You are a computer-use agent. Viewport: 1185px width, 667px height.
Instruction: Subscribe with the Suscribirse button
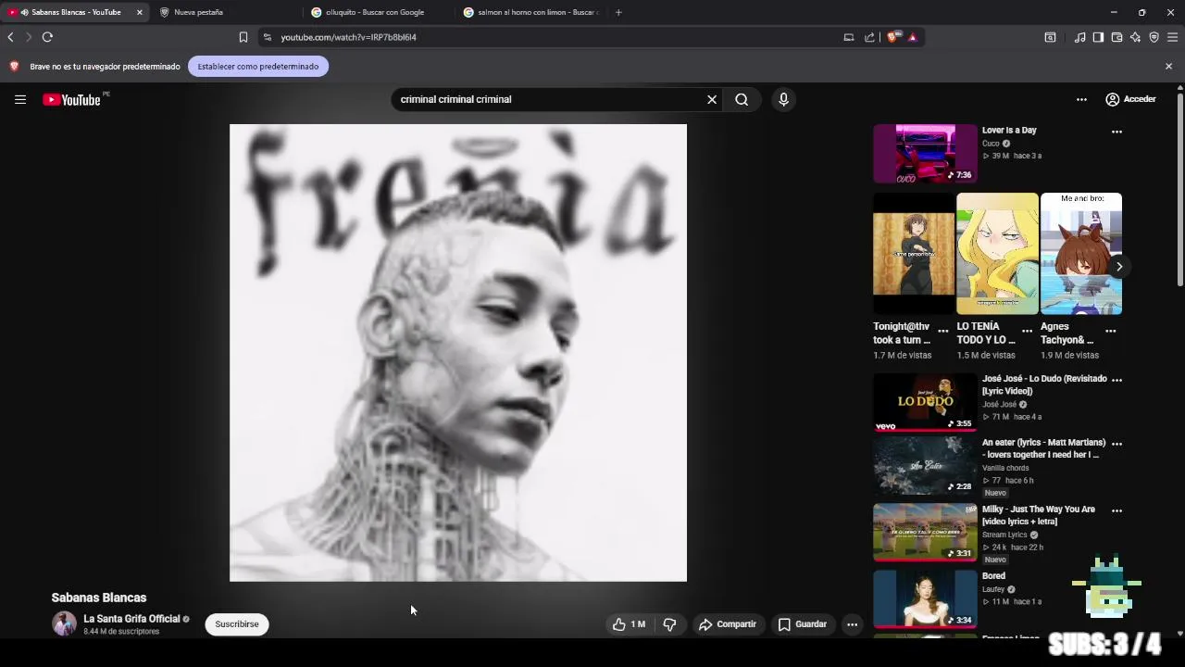[237, 624]
